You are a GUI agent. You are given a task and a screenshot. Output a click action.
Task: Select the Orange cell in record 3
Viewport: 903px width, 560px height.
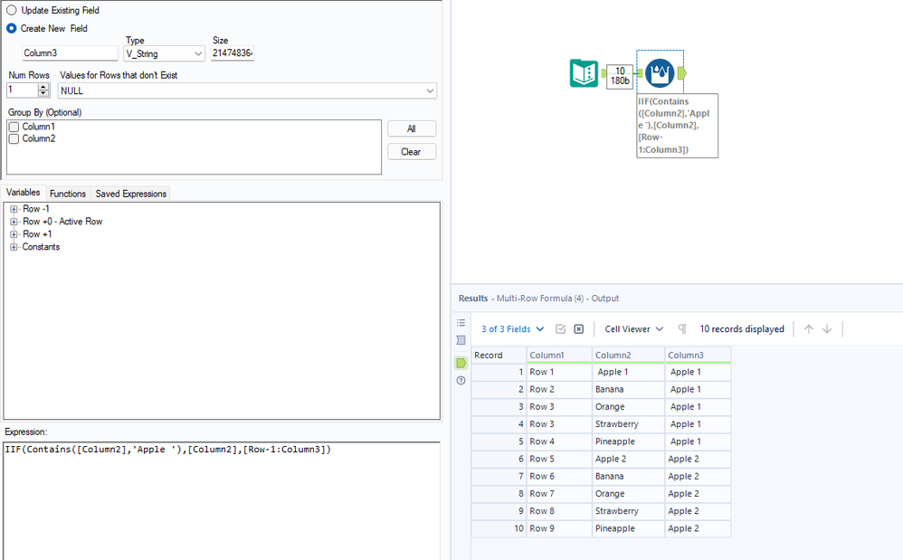tap(629, 407)
